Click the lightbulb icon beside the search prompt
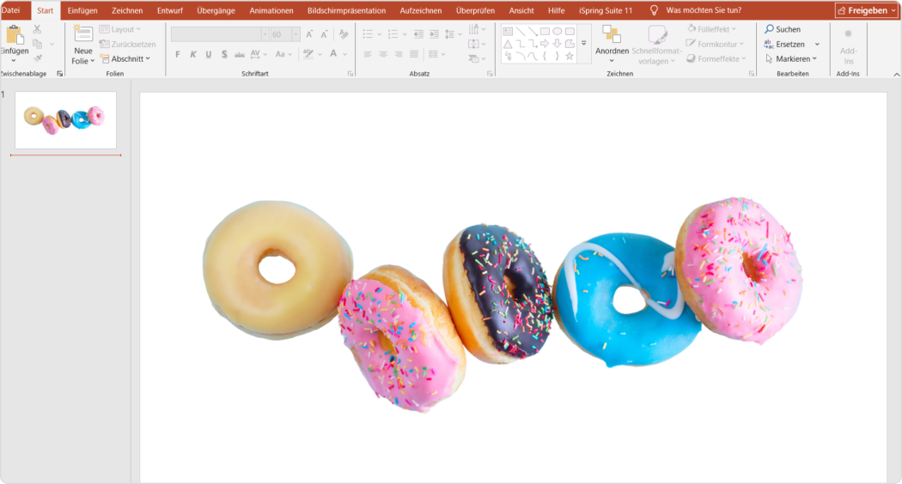 click(654, 10)
